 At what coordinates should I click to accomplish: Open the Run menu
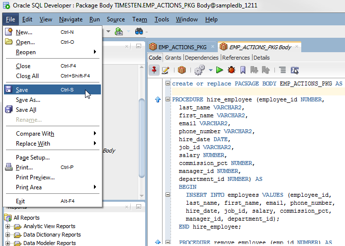(94, 19)
